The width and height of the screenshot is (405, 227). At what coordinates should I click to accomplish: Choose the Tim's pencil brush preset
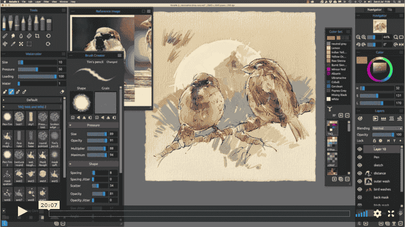click(x=54, y=139)
